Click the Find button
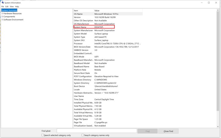 point(147,131)
